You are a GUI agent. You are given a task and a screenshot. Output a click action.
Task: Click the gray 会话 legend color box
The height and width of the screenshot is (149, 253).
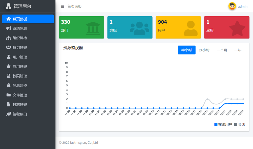[x=236, y=124]
